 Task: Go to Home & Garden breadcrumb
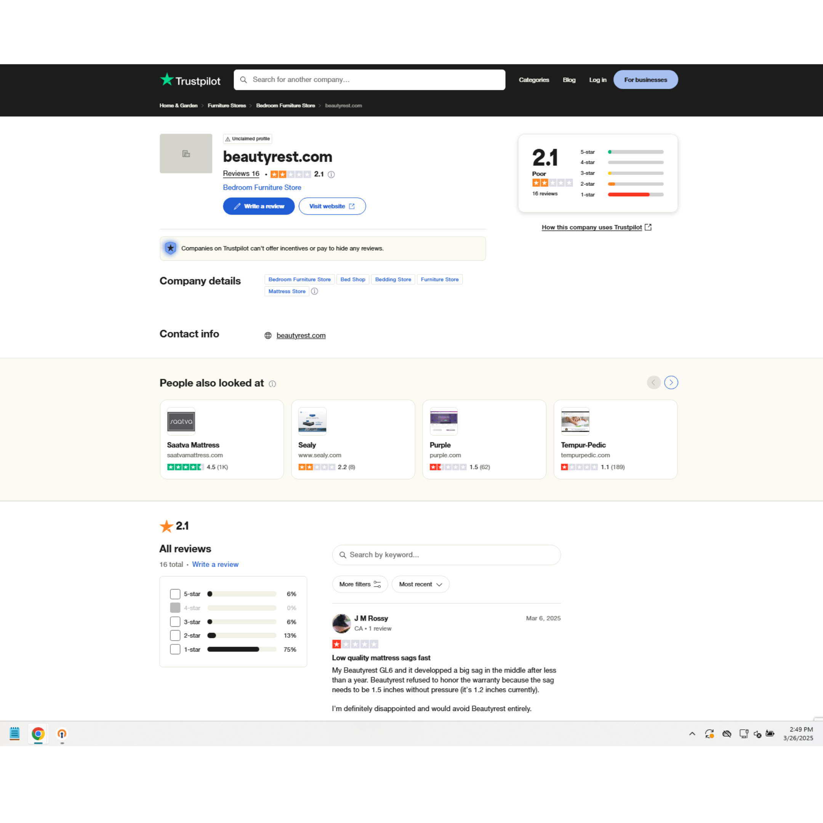pos(178,106)
